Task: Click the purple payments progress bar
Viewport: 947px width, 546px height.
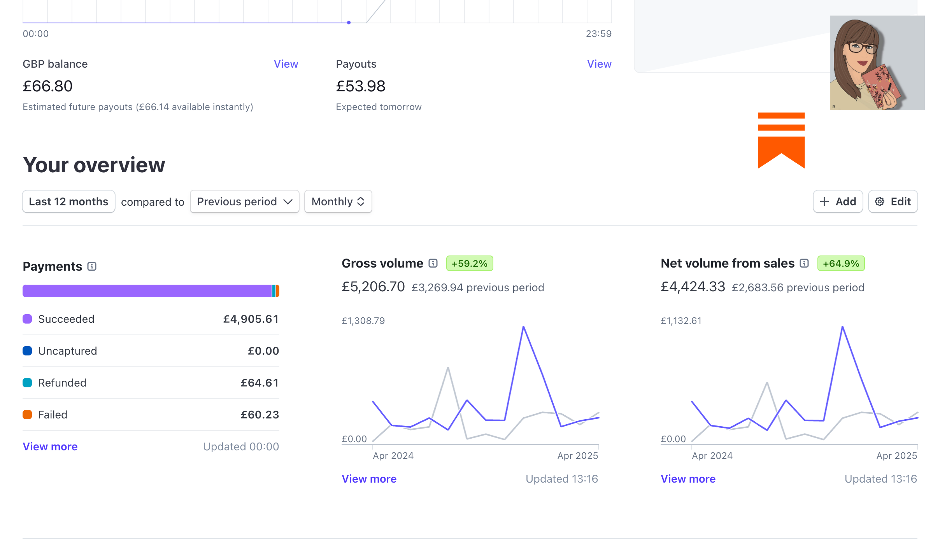Action: click(147, 291)
